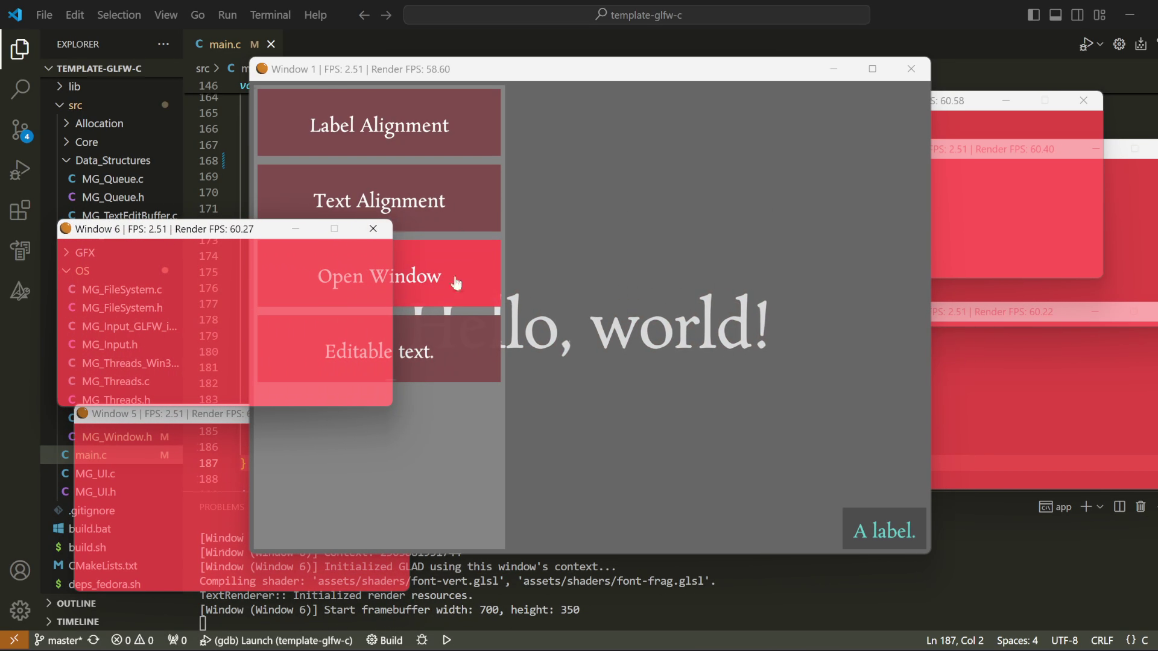This screenshot has height=651, width=1158.
Task: Synchronize changes icon in status bar
Action: click(x=93, y=640)
